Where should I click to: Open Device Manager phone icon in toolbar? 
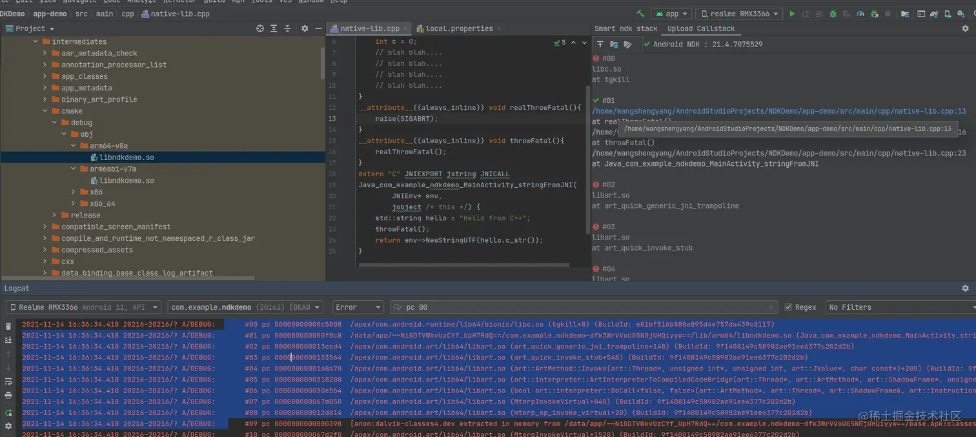(x=948, y=14)
